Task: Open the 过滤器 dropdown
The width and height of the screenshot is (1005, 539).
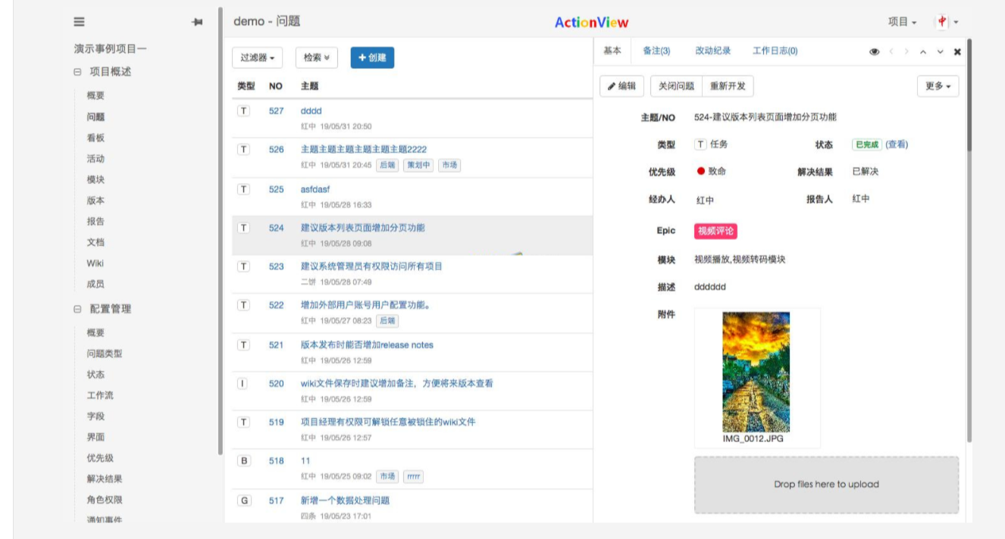Action: click(257, 58)
